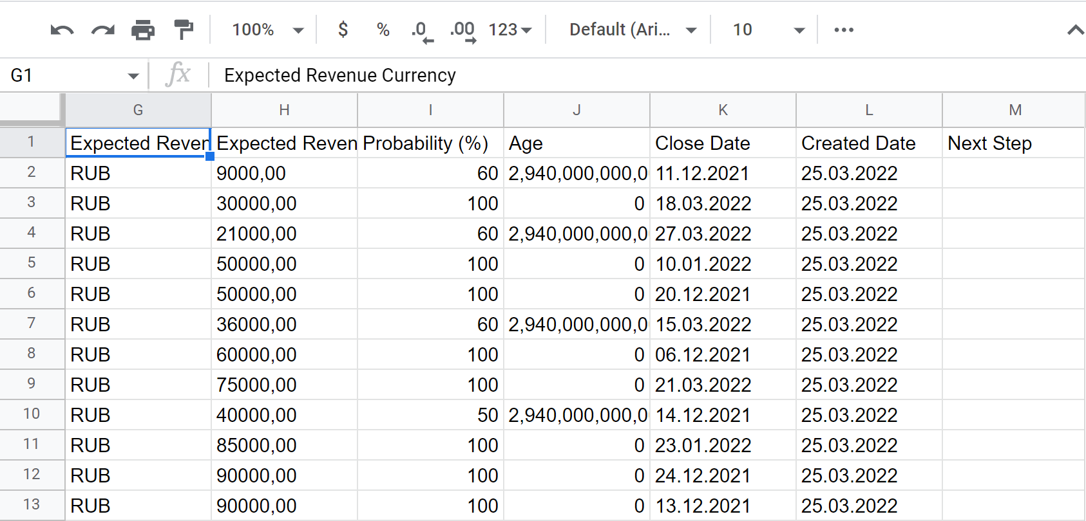
Task: Decrease decimal places icon
Action: tap(422, 30)
